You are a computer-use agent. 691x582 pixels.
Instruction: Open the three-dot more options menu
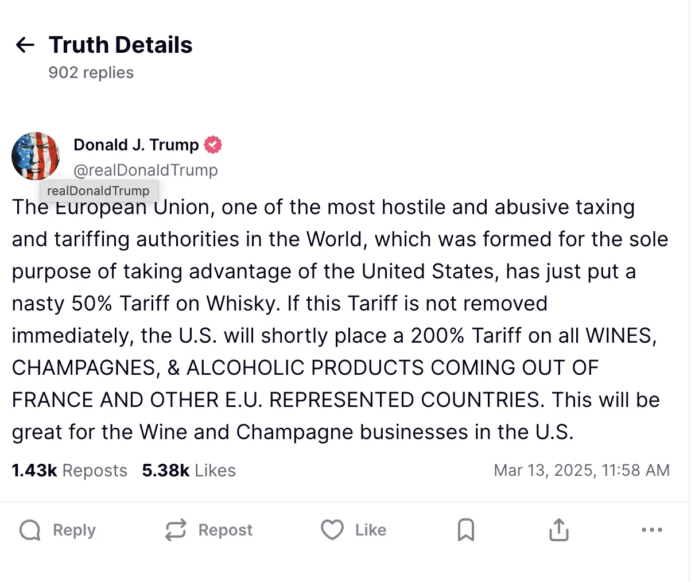[651, 530]
